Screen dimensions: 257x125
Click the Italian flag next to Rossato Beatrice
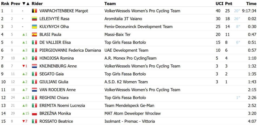pos(34,121)
